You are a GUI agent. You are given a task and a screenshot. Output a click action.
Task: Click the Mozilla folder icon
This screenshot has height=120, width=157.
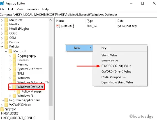6,24
